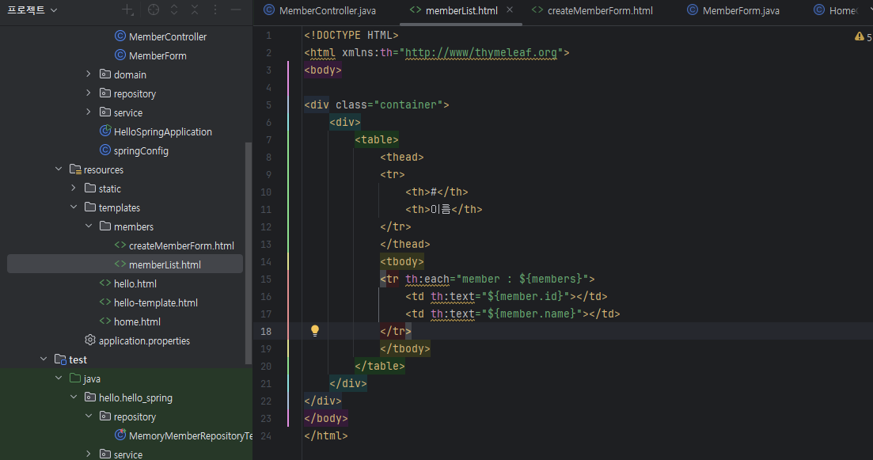Open MemberForm class in tree

click(x=158, y=55)
